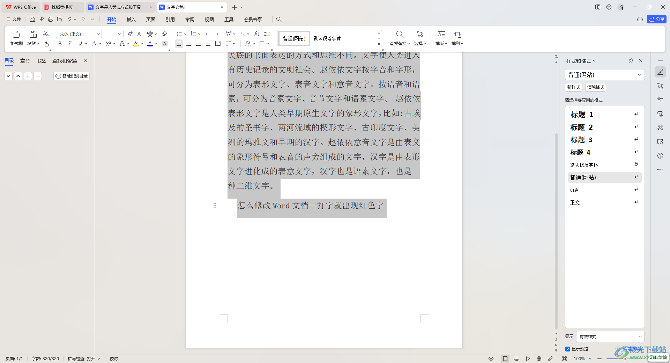Decrease font size with A- icon
The height and width of the screenshot is (363, 670).
pos(140,34)
